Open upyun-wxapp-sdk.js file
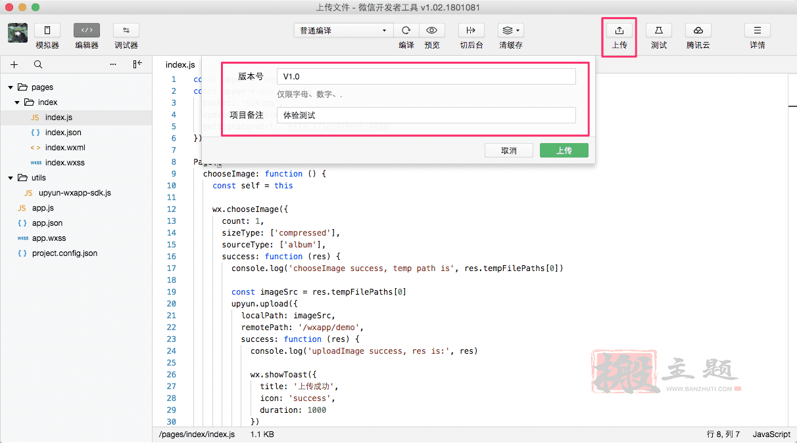 [x=76, y=193]
